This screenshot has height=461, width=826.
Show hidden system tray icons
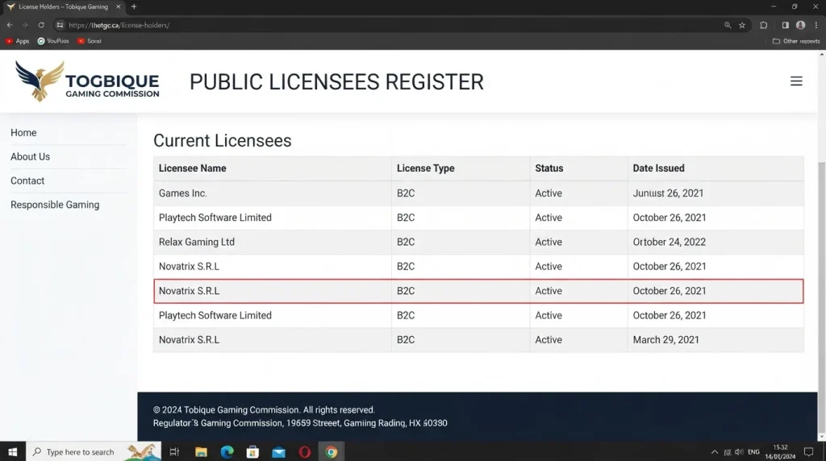click(715, 451)
